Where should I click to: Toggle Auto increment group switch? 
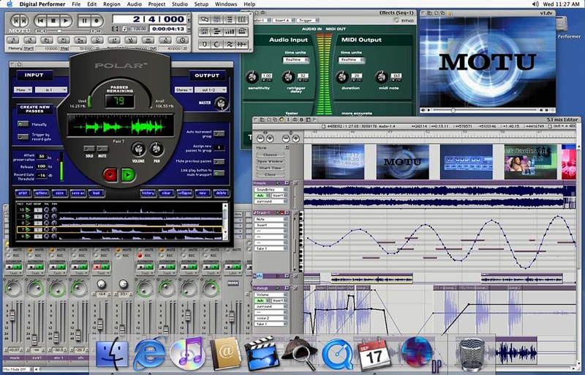click(x=219, y=133)
